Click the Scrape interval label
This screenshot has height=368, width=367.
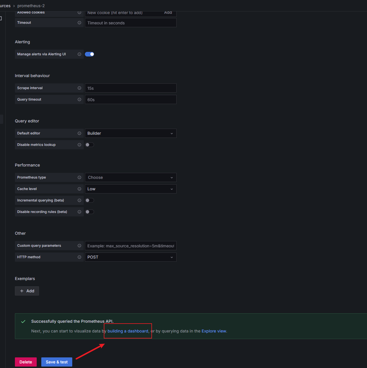pos(30,88)
